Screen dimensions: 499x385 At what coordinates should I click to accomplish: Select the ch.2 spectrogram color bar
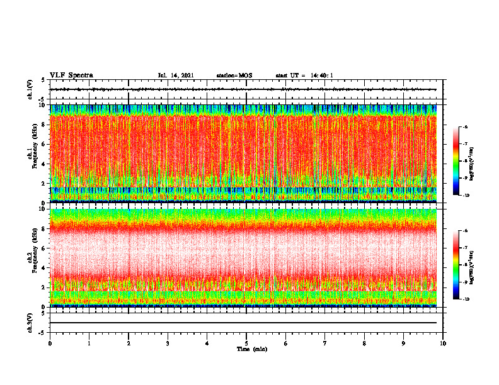(456, 265)
